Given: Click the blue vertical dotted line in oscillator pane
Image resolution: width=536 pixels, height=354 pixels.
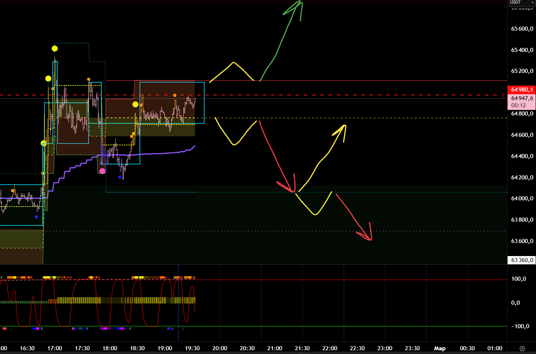Looking at the screenshot, I should [x=178, y=307].
